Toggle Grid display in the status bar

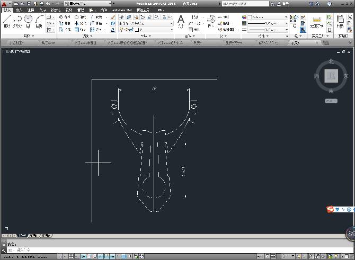pyautogui.click(x=72, y=256)
